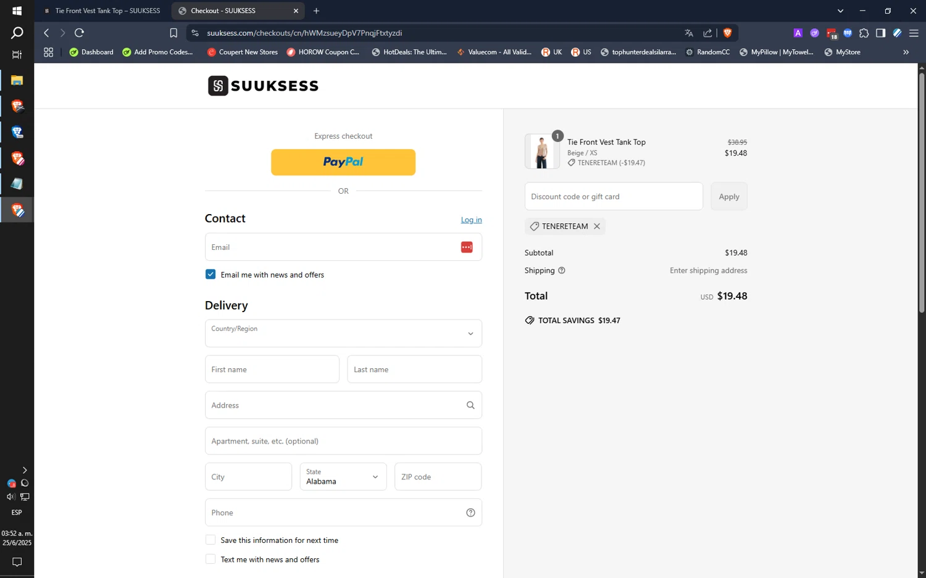Click the Apartment, suite field
Screen dimensions: 926x578
pos(343,441)
